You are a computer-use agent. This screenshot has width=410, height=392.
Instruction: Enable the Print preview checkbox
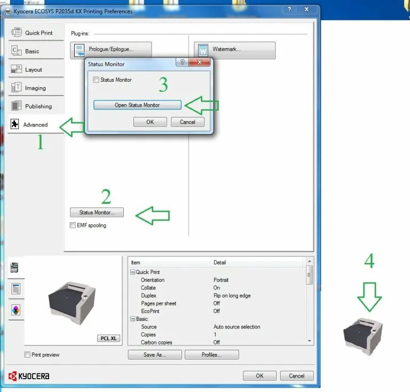pyautogui.click(x=27, y=355)
